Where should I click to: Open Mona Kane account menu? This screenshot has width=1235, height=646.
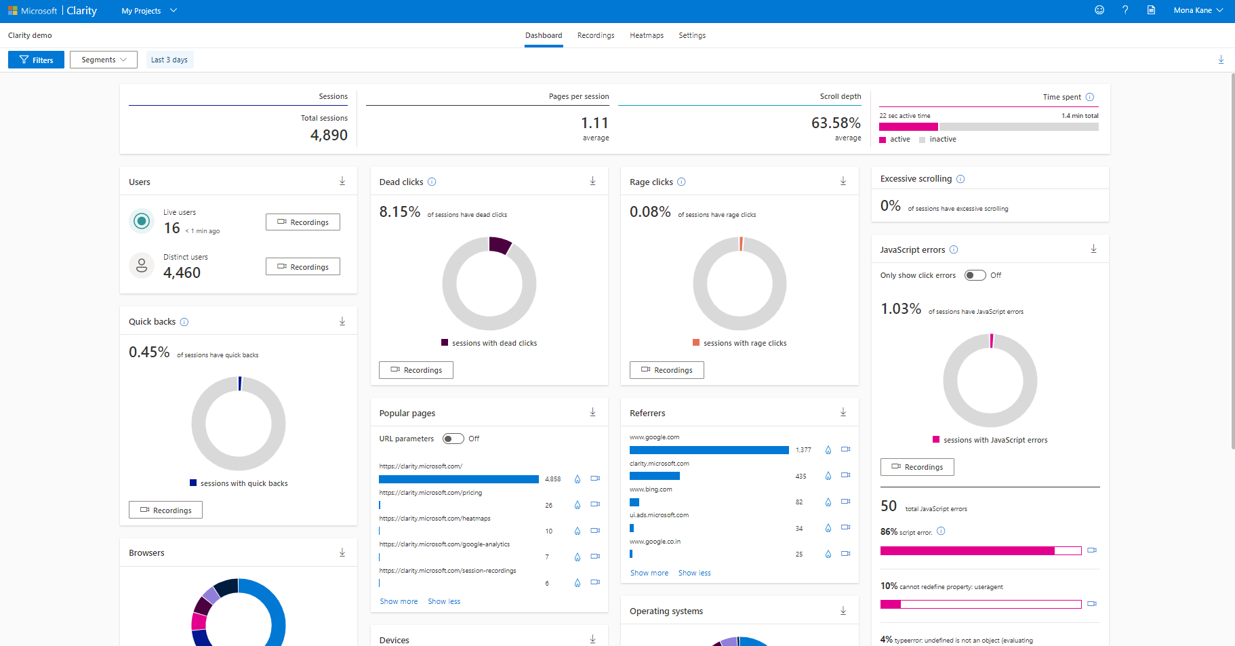click(1198, 10)
